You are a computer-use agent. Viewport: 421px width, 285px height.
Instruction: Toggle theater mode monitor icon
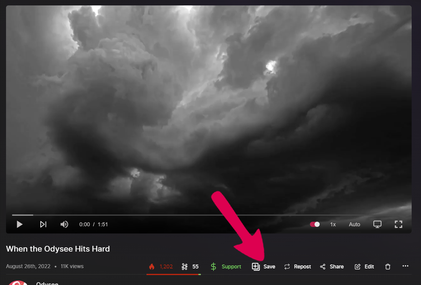(377, 224)
